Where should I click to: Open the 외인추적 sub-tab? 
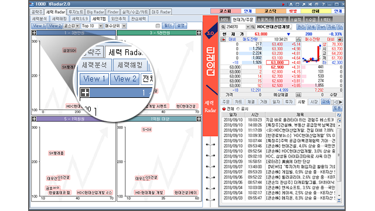[x=118, y=19]
